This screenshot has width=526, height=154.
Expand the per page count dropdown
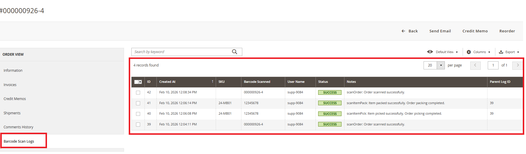coord(441,65)
